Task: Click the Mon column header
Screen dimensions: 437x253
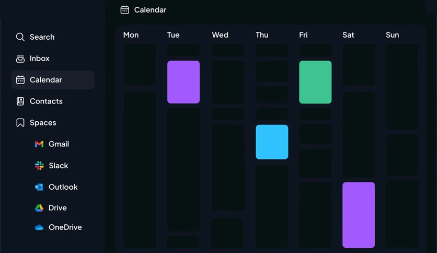Action: click(x=131, y=35)
